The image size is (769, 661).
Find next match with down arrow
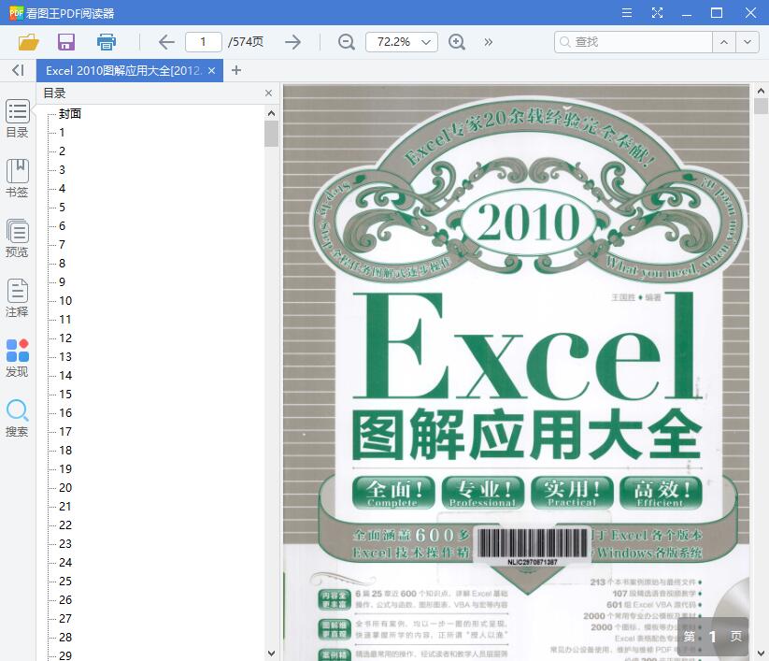click(x=748, y=42)
